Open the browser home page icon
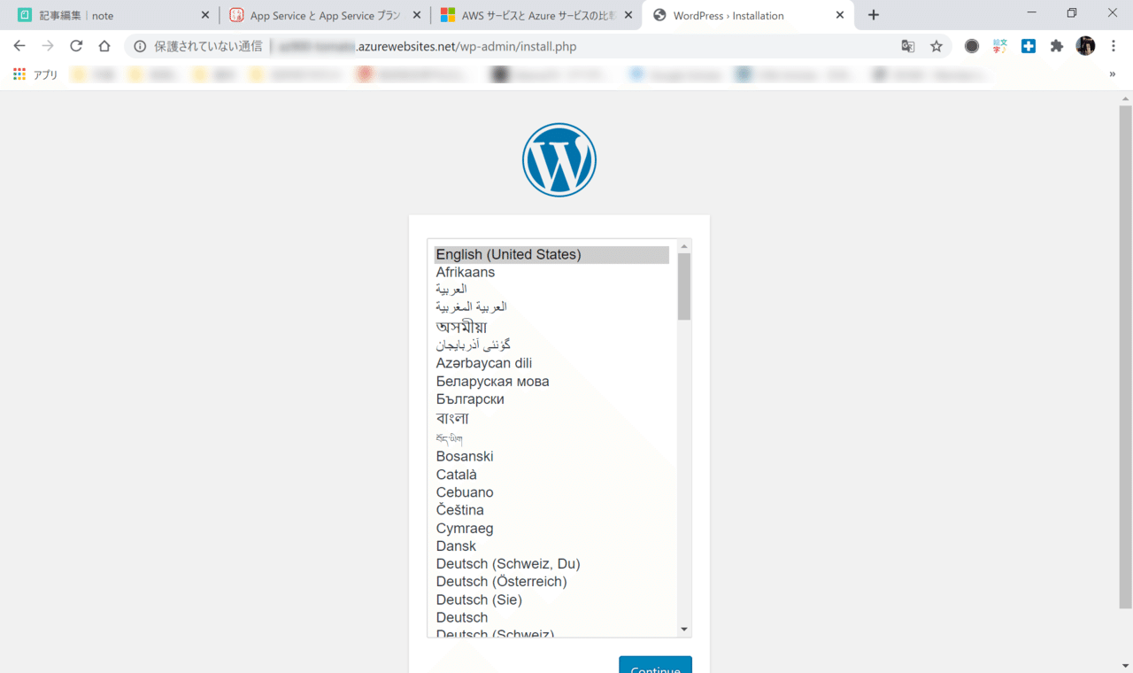 click(104, 46)
